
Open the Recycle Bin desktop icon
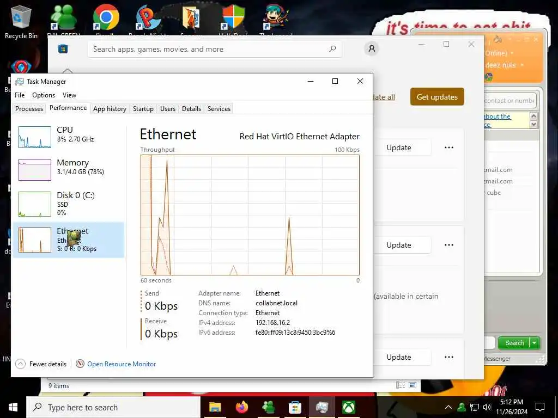21,22
